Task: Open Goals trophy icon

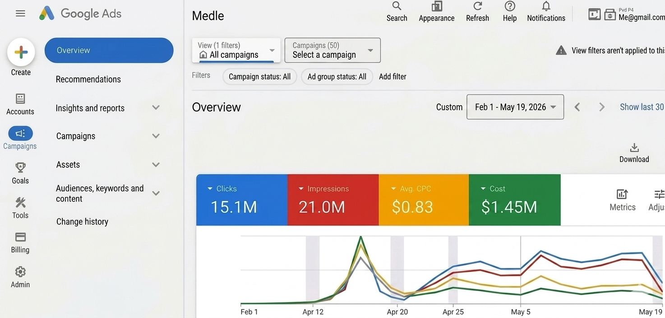Action: [x=20, y=168]
